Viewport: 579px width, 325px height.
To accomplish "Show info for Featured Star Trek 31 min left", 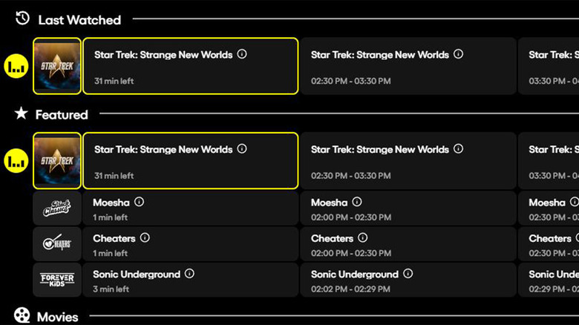I will (242, 149).
